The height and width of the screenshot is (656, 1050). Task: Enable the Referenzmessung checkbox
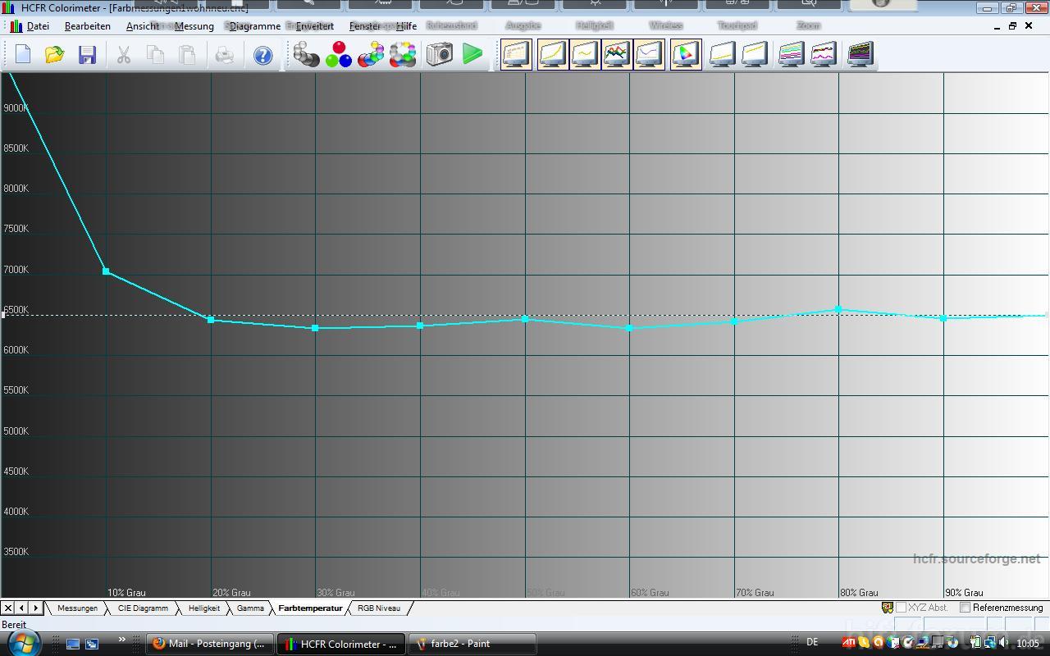[x=966, y=608]
